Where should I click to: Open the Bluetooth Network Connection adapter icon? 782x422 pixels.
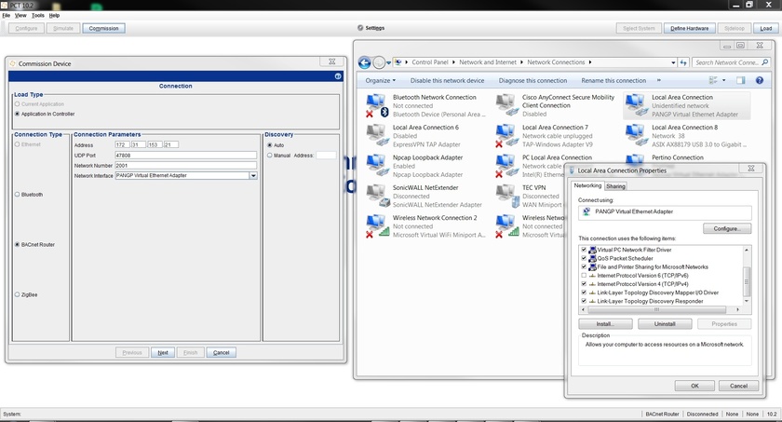coord(376,106)
